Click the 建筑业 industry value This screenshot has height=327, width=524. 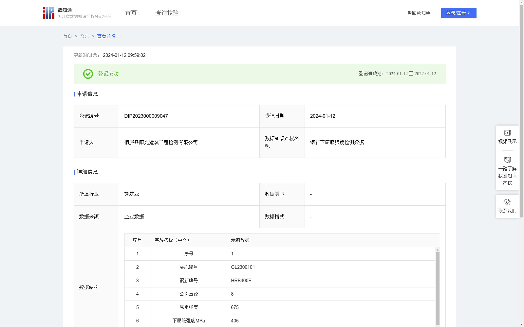(x=132, y=194)
